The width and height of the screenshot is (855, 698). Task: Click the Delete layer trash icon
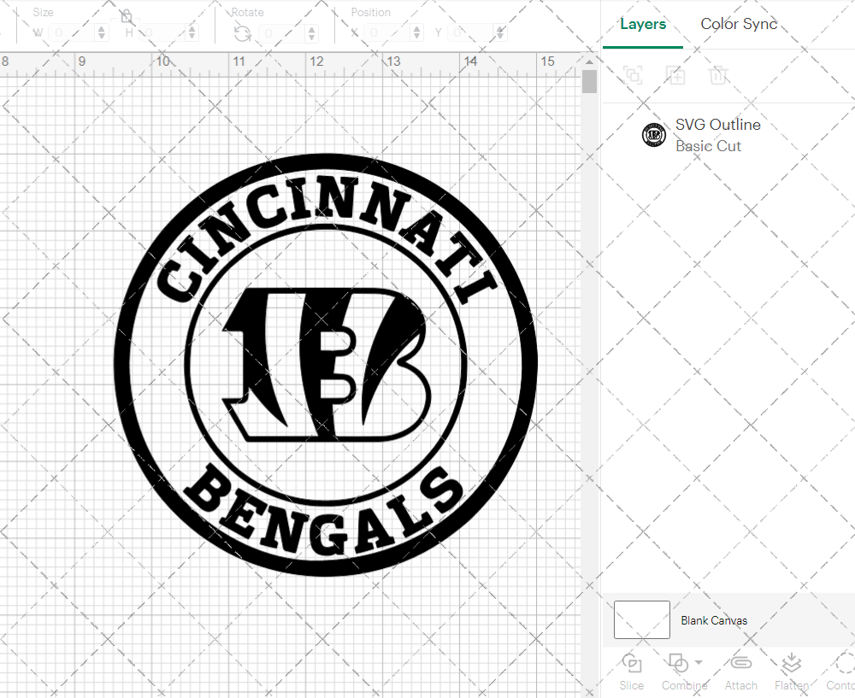pyautogui.click(x=718, y=74)
